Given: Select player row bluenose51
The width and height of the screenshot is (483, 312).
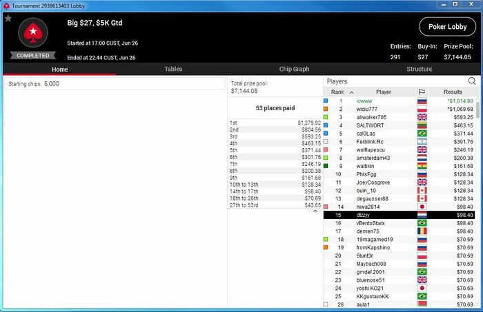Looking at the screenshot, I should click(399, 280).
